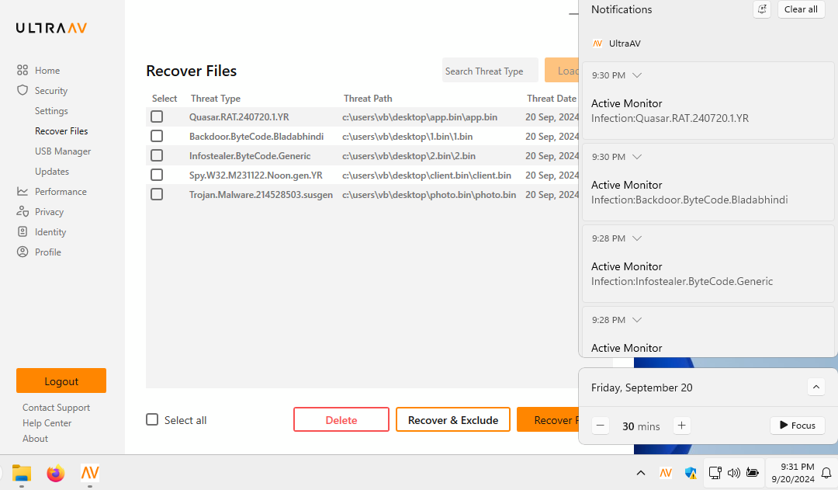Expand the last 9:28 PM notification chevron
Screen dimensions: 838x490
[637, 319]
